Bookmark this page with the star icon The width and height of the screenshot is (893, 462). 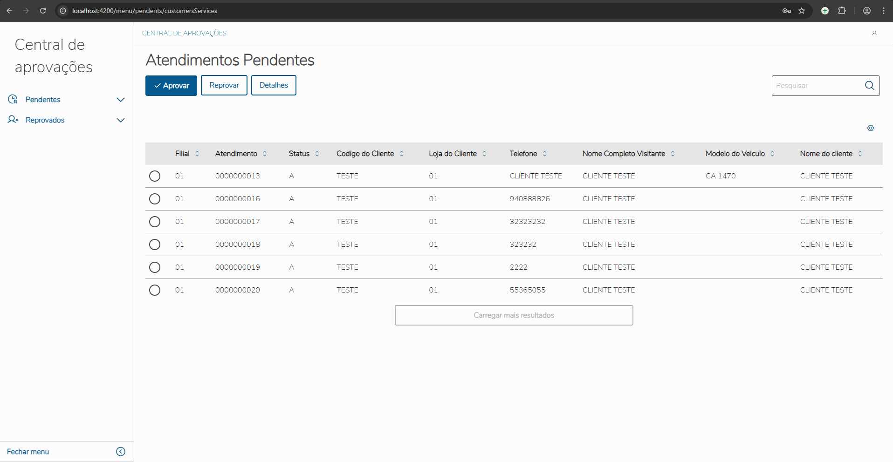802,11
